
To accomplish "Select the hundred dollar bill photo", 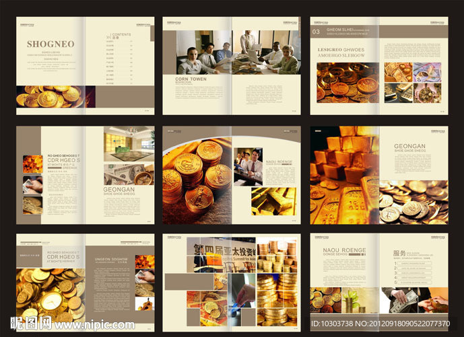I will [x=129, y=174].
